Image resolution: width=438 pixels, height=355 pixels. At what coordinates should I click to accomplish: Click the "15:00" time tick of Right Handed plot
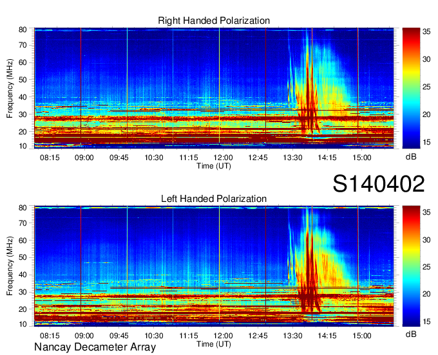(x=362, y=158)
